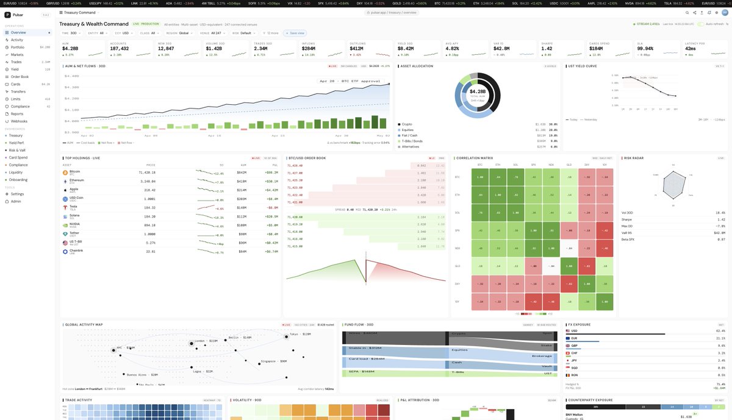Open Compliance under Operations
The width and height of the screenshot is (732, 420).
tap(27, 106)
